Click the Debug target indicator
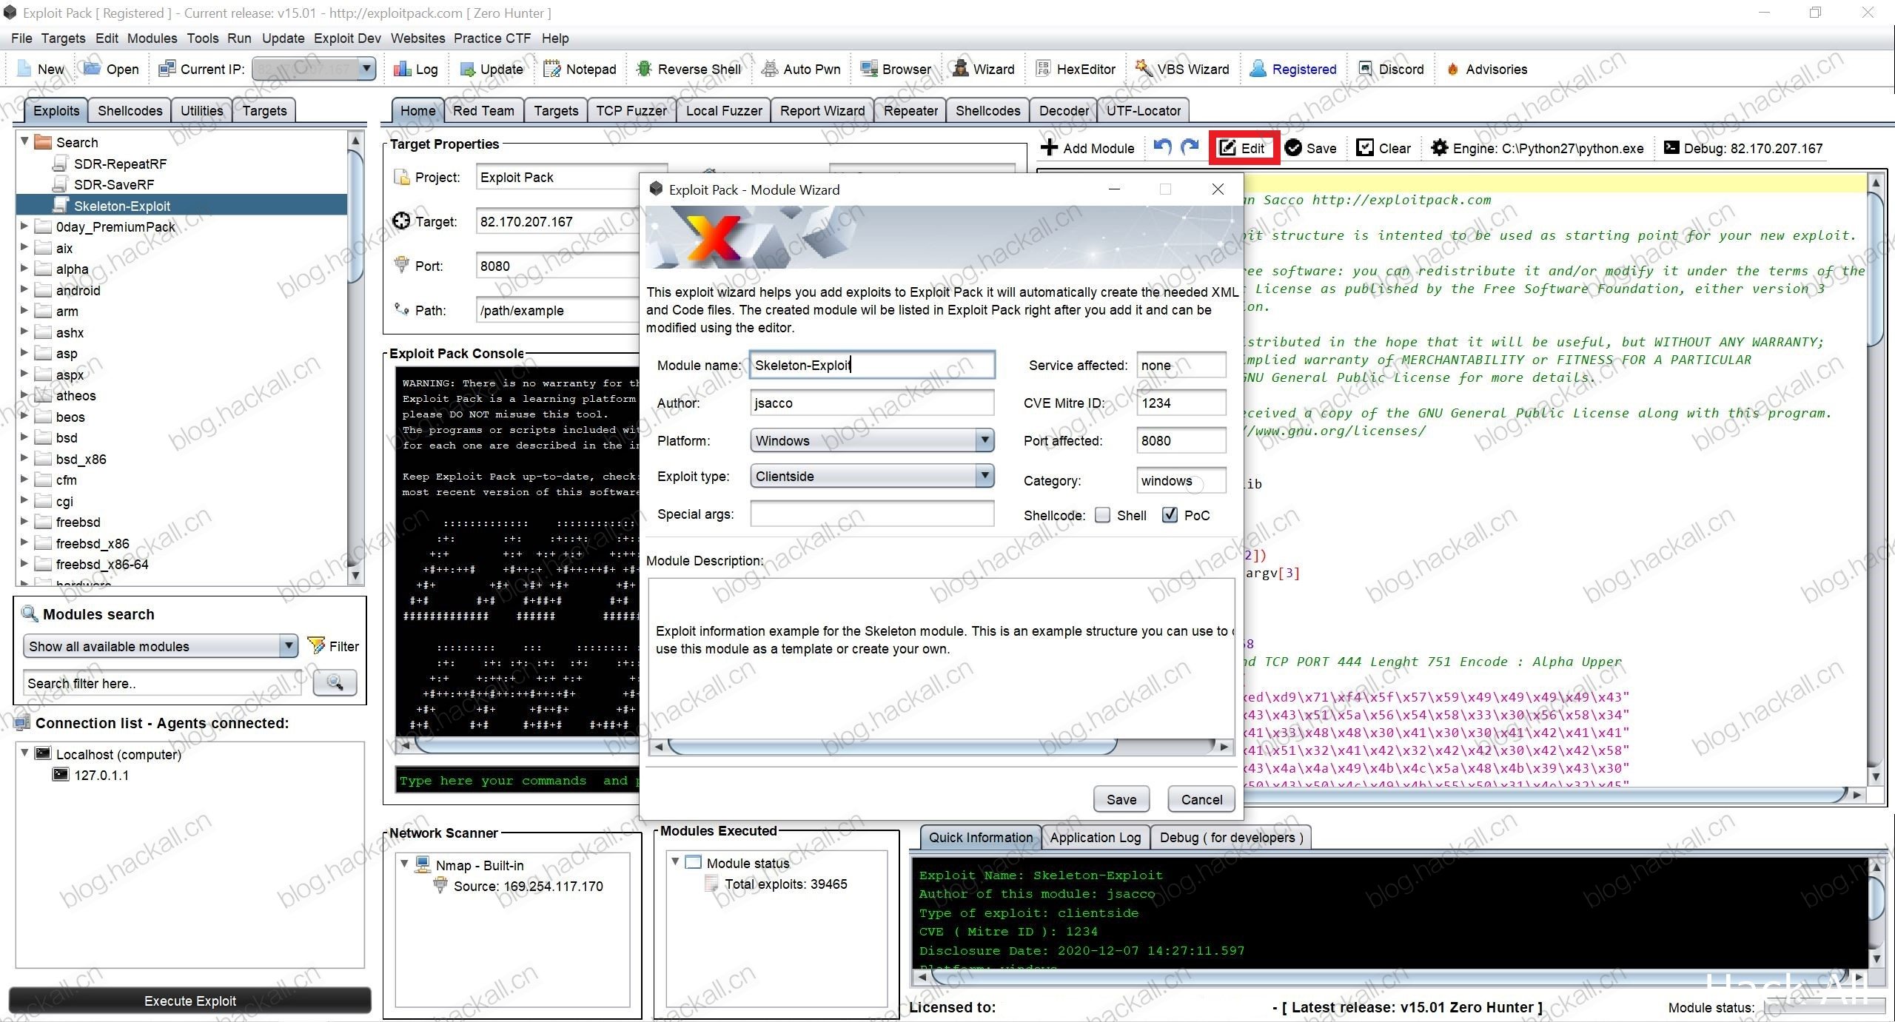 [1743, 148]
